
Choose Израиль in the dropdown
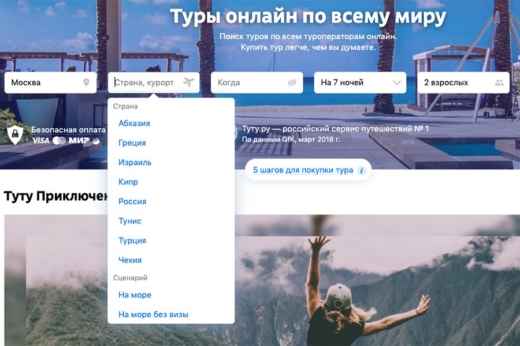click(x=135, y=162)
